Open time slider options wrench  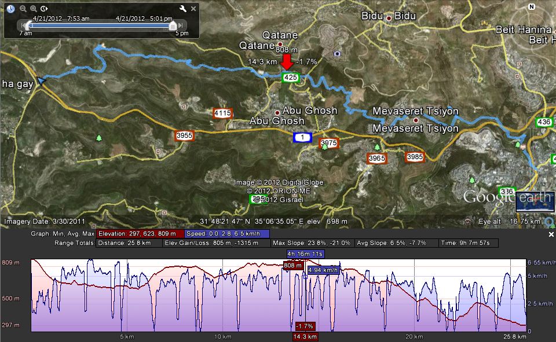[x=183, y=9]
